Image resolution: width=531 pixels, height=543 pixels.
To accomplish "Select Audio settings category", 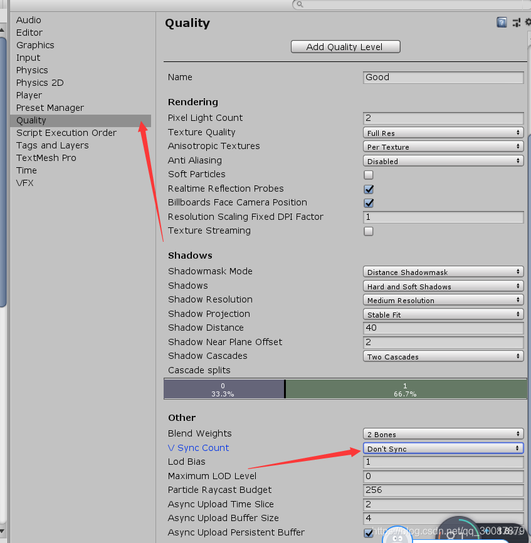I will [x=29, y=20].
